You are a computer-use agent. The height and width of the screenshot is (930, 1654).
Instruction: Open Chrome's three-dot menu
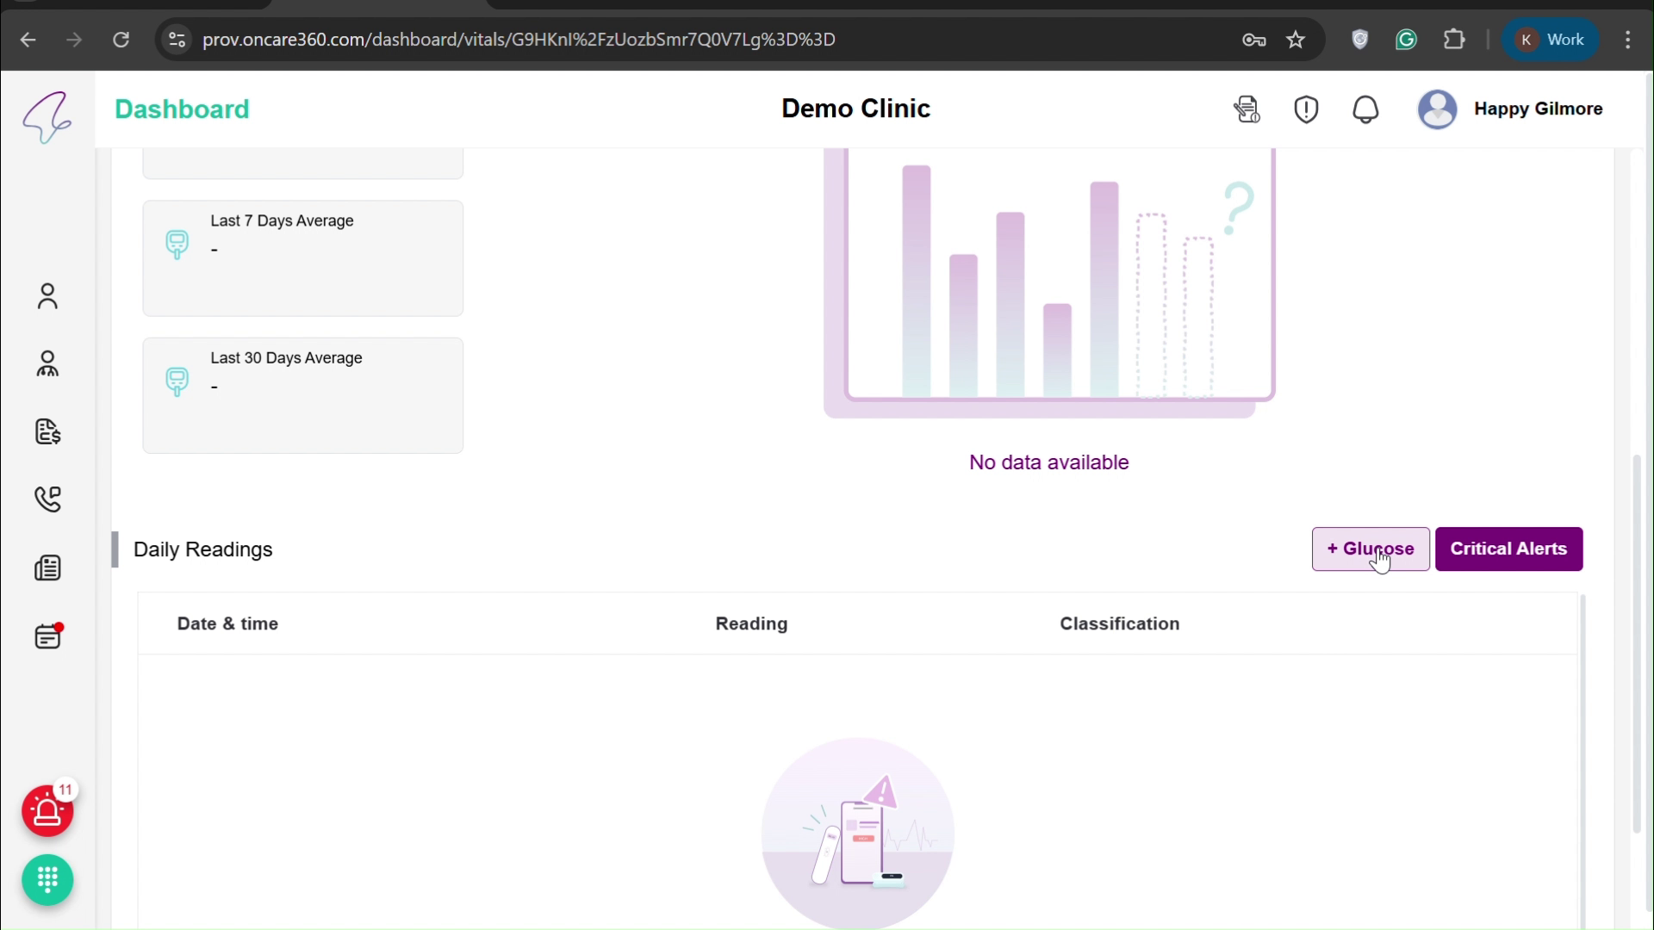coord(1629,40)
